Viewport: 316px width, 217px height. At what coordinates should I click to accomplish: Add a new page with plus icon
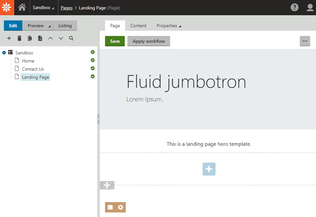(x=9, y=38)
